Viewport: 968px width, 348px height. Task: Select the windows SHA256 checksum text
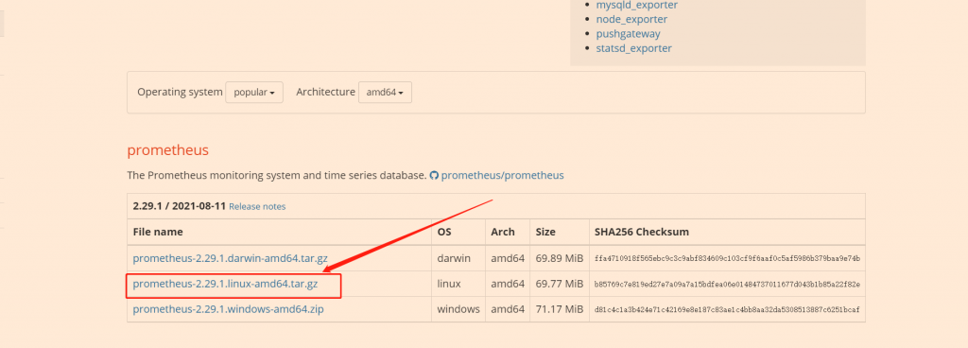(x=727, y=310)
